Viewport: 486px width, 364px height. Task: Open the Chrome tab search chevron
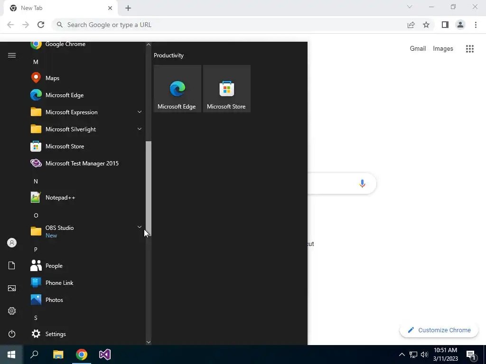(410, 7)
